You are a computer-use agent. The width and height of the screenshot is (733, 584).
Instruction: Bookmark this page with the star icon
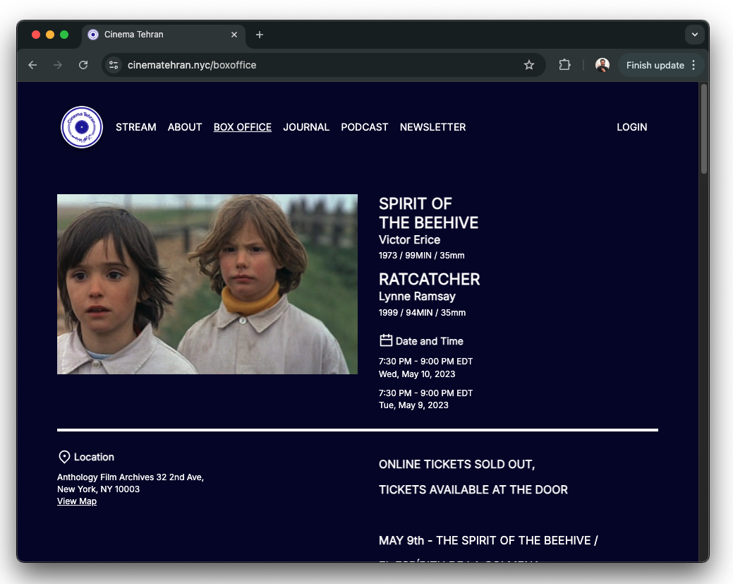click(528, 65)
